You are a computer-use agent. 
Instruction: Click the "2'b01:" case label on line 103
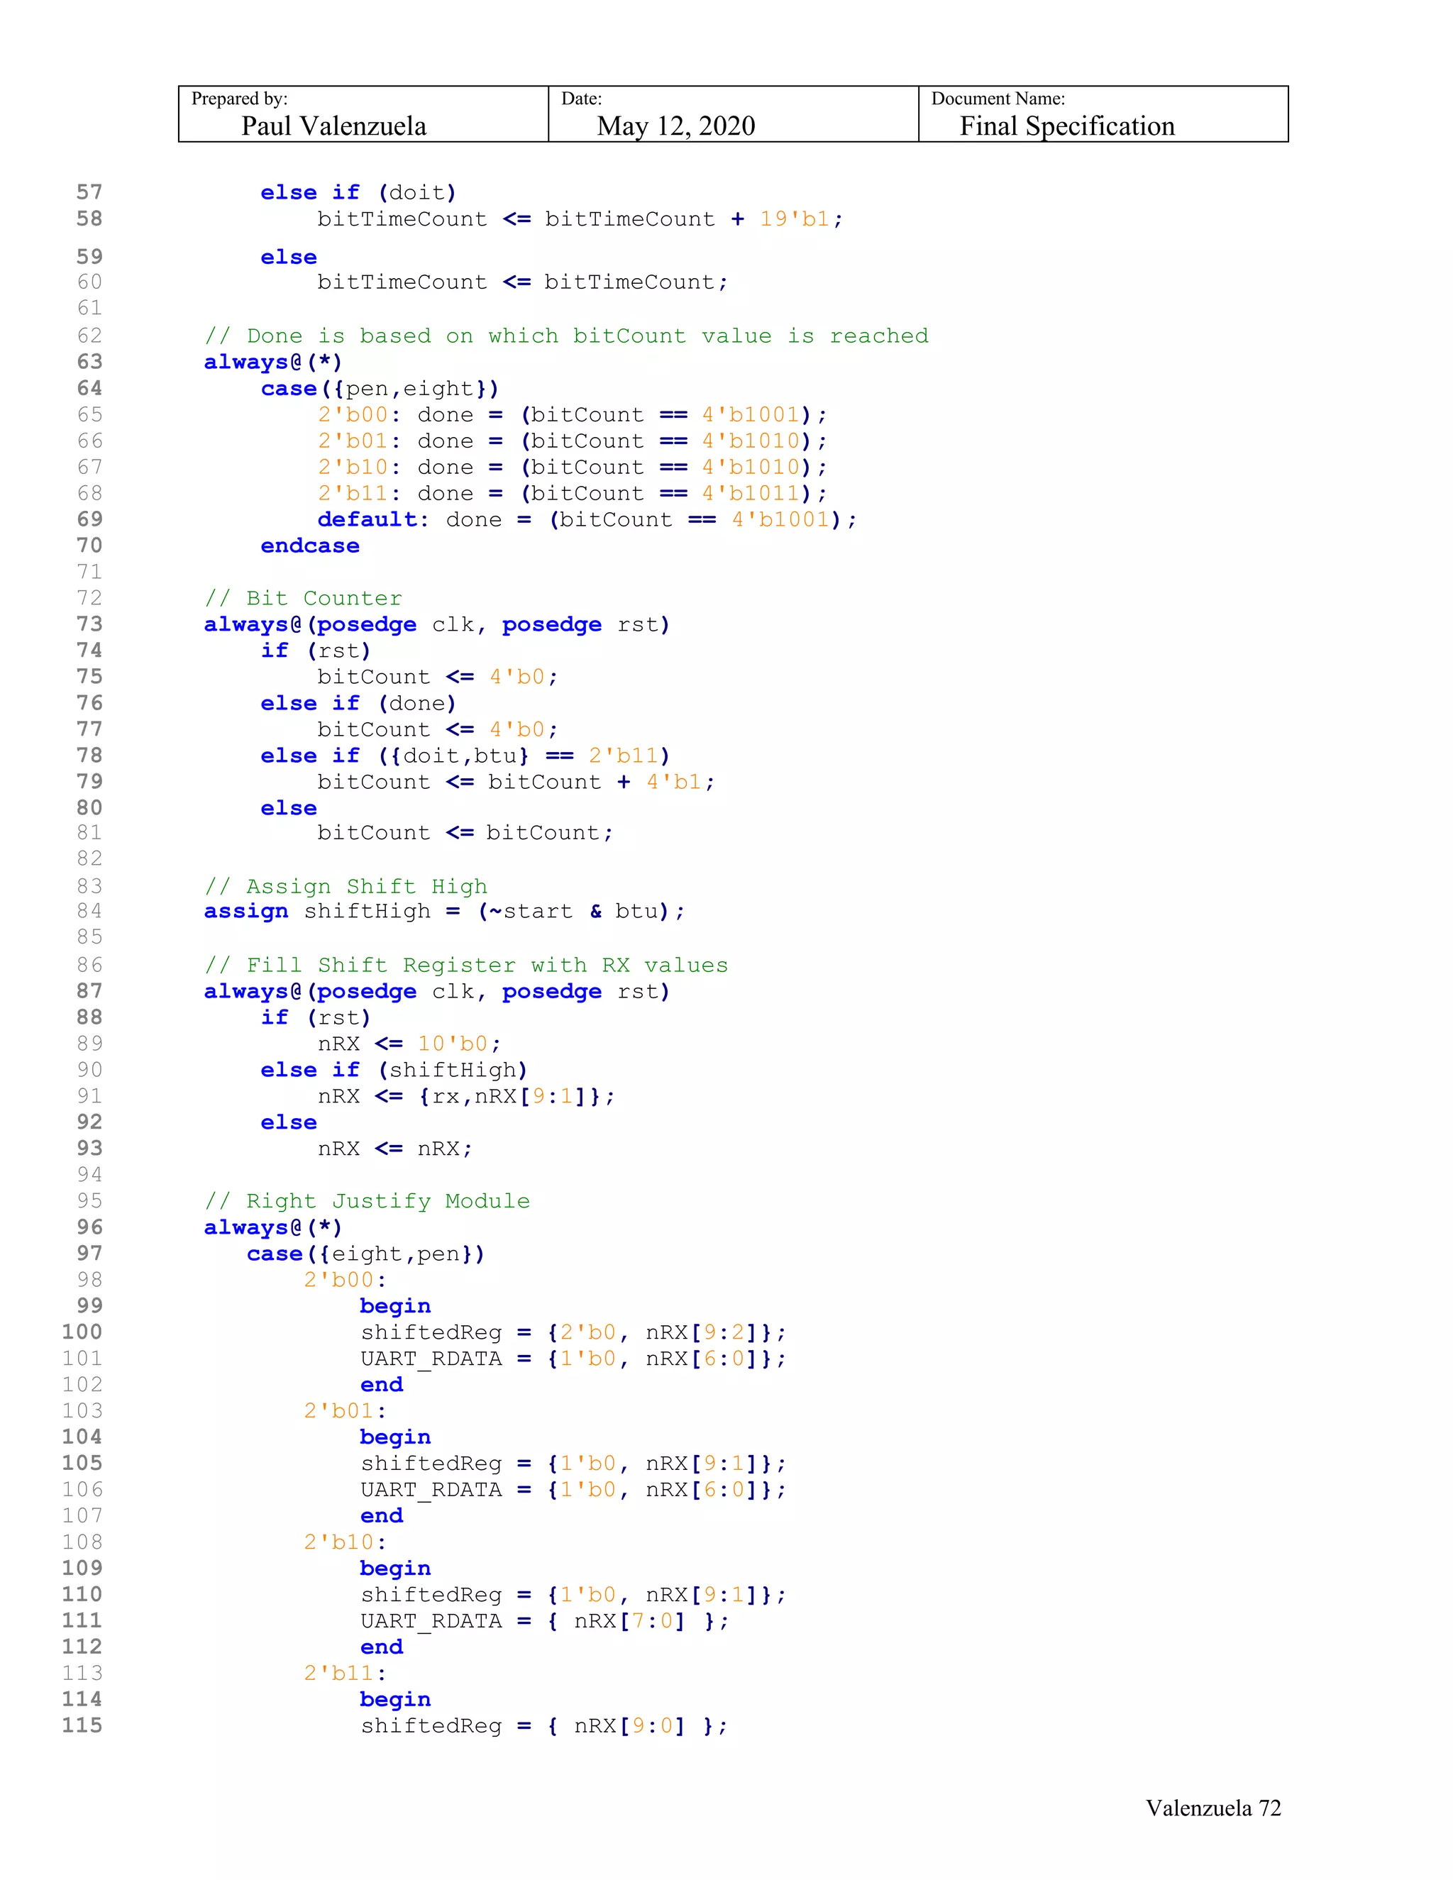pyautogui.click(x=346, y=1411)
